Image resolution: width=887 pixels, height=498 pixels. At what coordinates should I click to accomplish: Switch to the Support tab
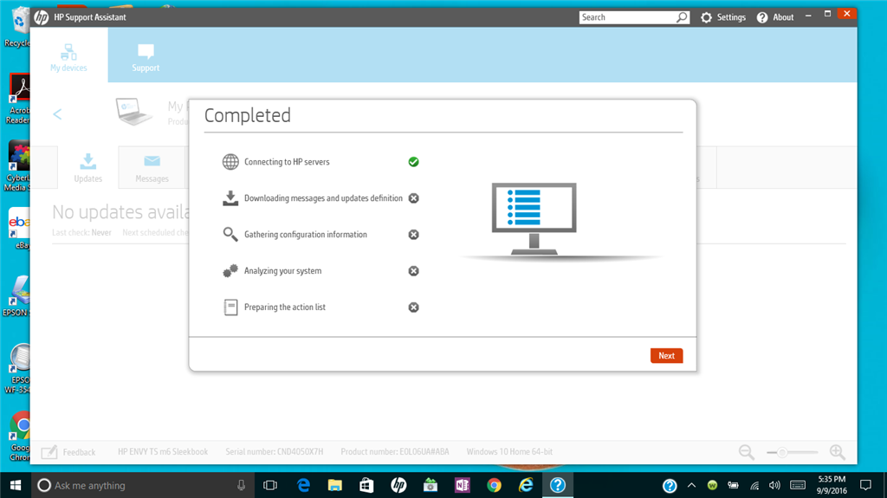pos(146,58)
